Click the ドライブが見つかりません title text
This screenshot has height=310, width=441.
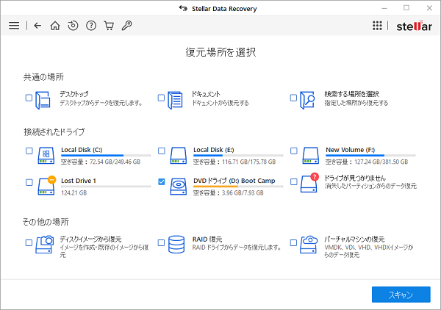pos(355,178)
